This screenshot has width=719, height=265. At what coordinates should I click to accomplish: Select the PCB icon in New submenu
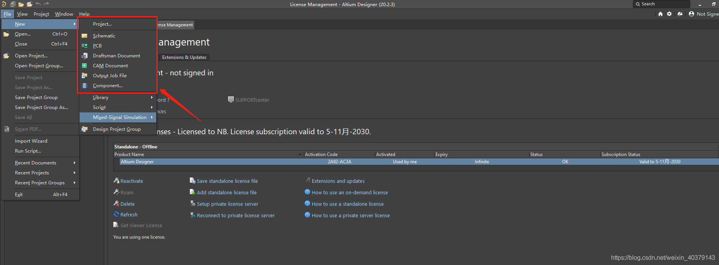coord(85,46)
